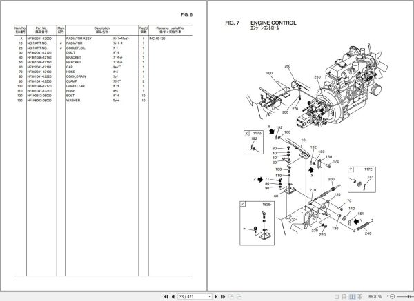Screen dimensions: 414x301
Task: Select continuous facing layout view
Action: 360,297
